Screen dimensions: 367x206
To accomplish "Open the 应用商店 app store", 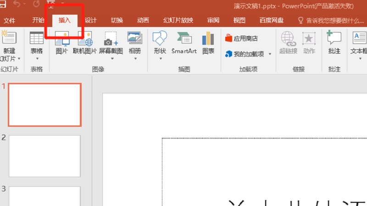I will (242, 38).
